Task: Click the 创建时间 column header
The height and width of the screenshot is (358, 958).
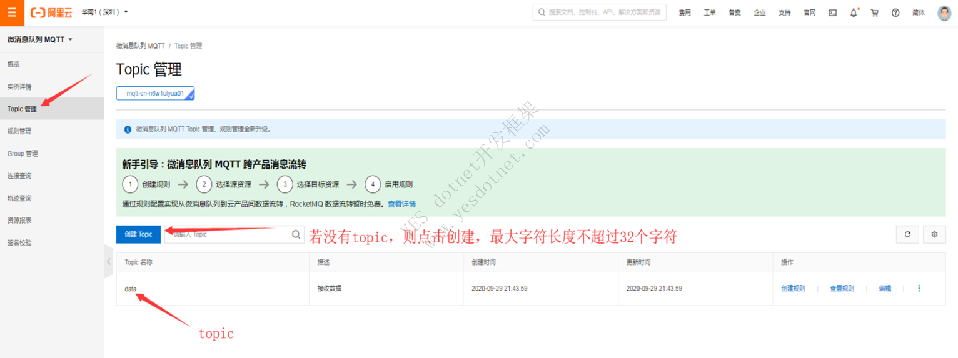Action: (484, 262)
